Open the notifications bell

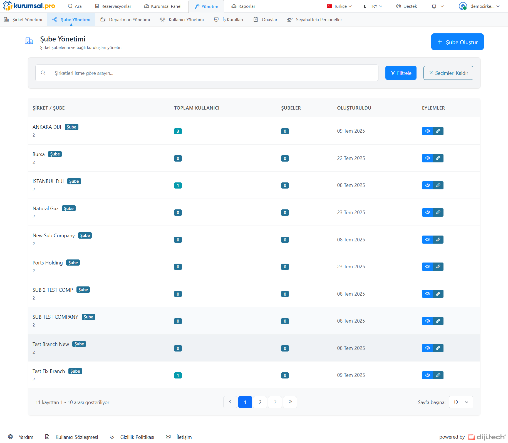click(x=434, y=6)
